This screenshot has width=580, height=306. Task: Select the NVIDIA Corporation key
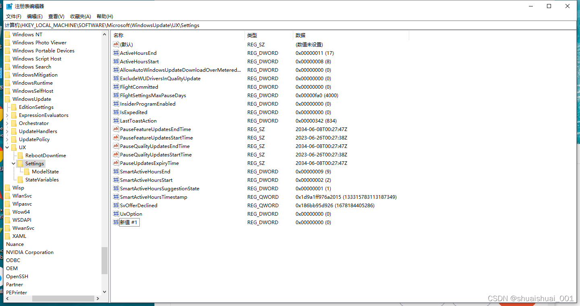(30, 252)
